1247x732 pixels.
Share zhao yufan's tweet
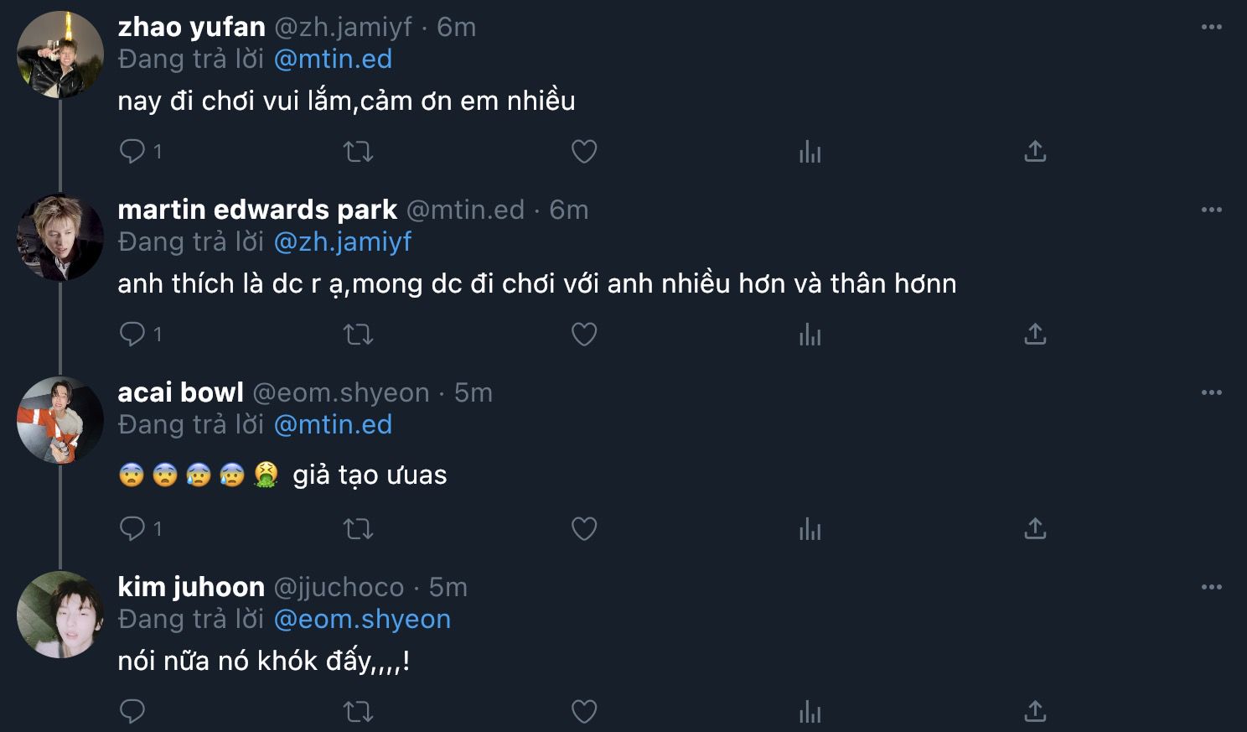[x=1035, y=152]
